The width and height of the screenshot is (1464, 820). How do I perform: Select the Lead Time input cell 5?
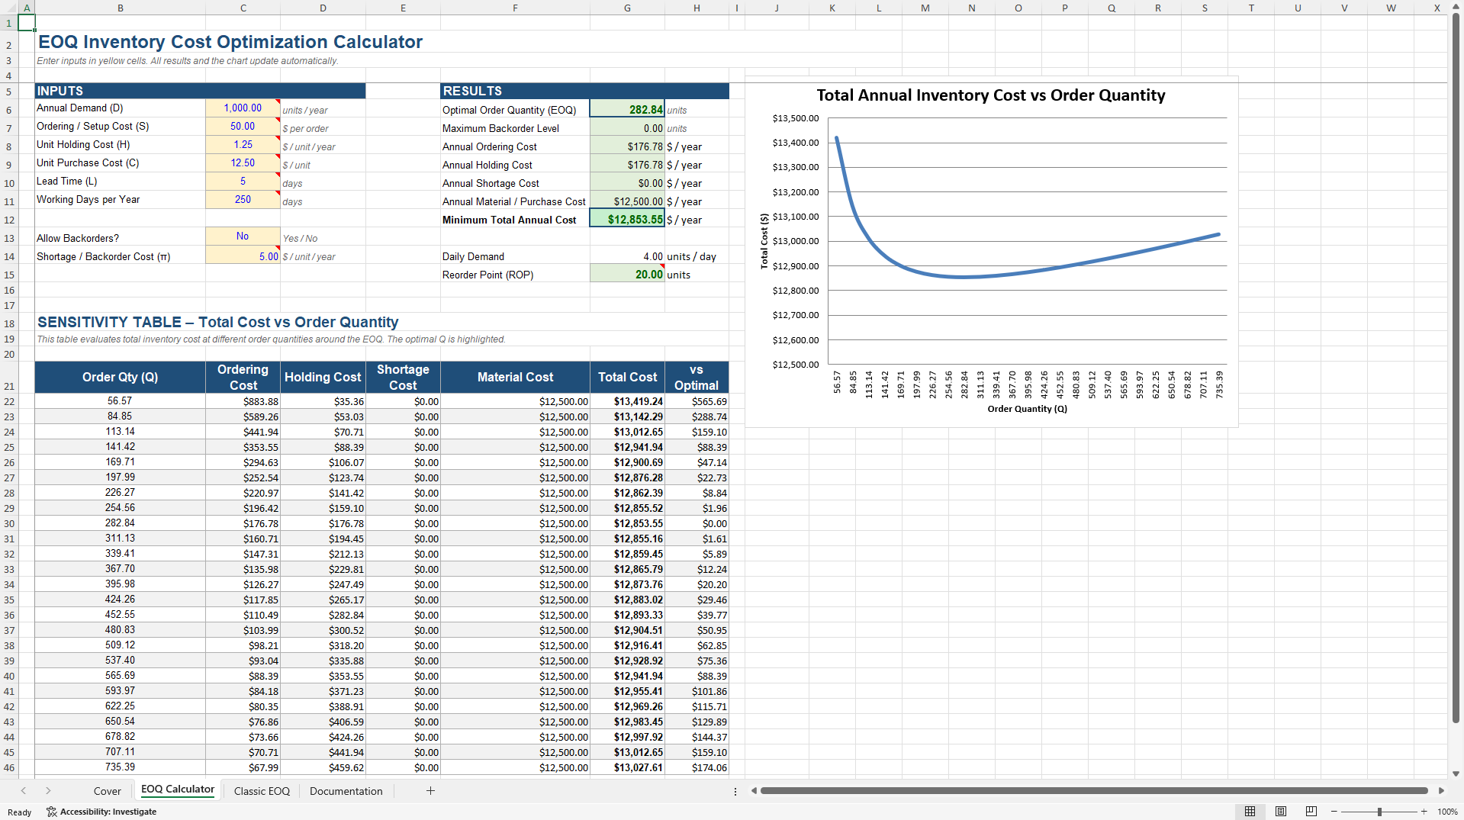(243, 182)
